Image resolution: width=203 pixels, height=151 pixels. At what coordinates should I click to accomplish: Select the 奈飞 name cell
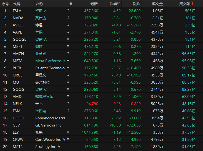coord(39,104)
